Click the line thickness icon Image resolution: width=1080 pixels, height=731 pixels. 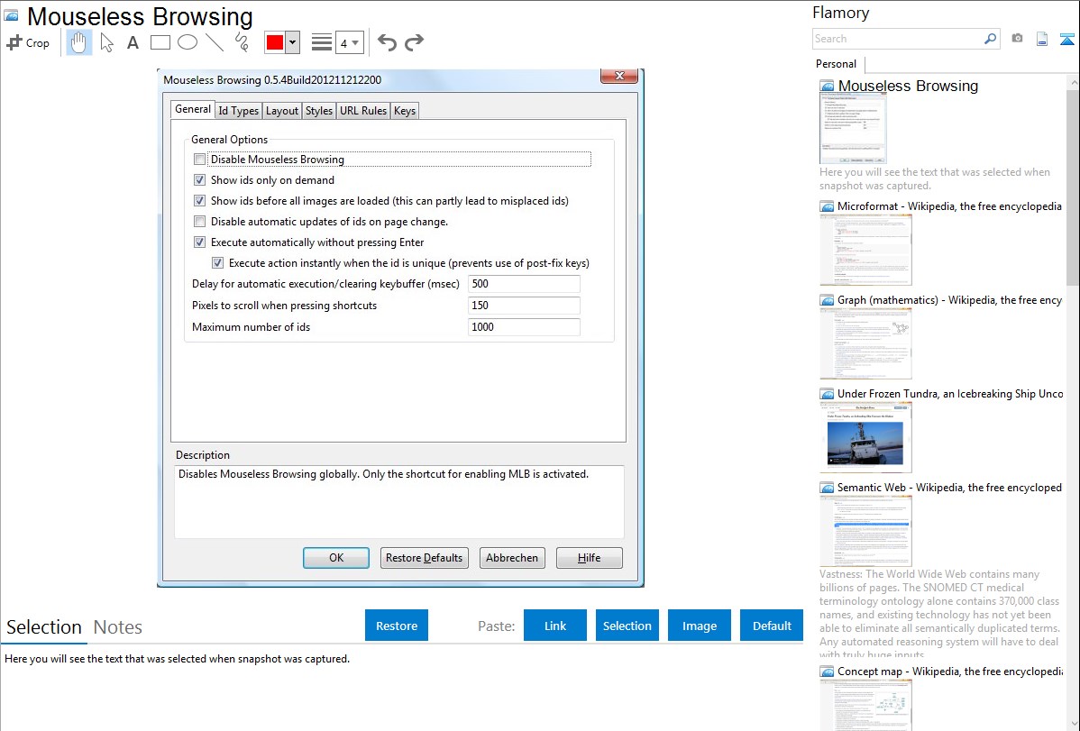[322, 42]
